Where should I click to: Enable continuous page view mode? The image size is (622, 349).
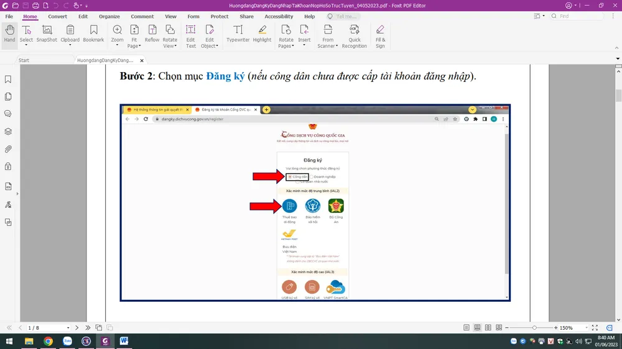point(477,327)
